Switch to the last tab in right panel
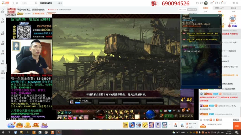 pyautogui.click(x=234, y=8)
